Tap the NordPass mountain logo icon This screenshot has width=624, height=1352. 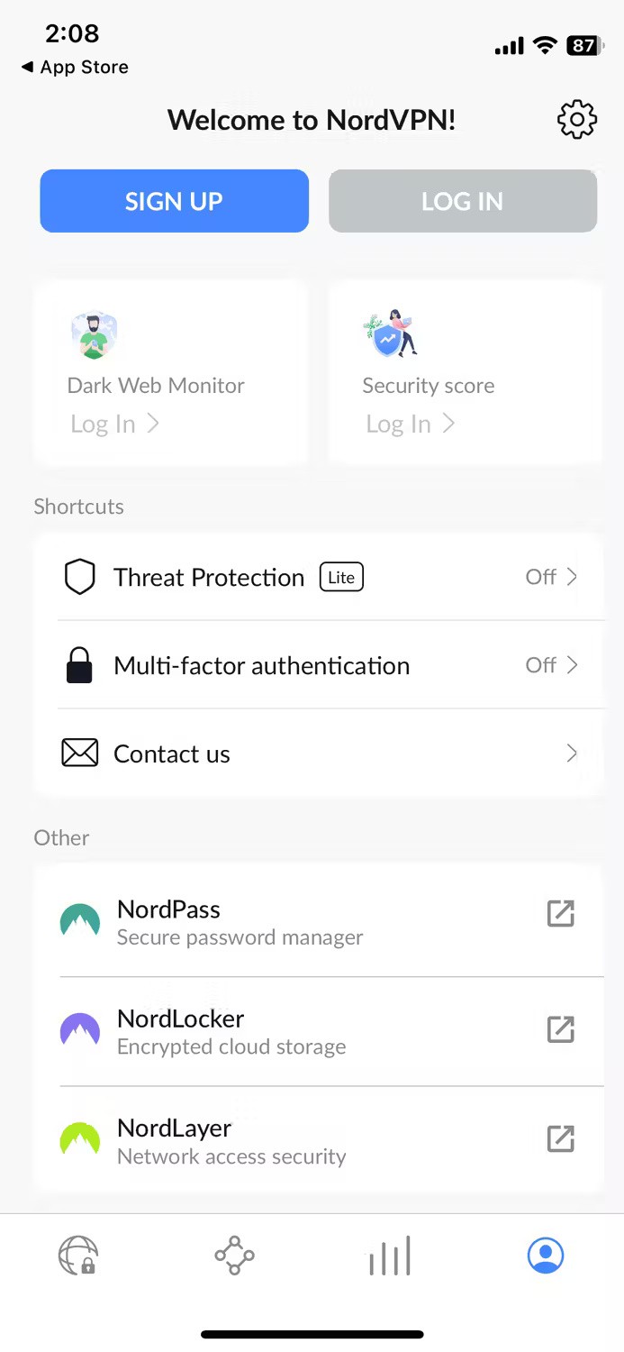tap(80, 921)
